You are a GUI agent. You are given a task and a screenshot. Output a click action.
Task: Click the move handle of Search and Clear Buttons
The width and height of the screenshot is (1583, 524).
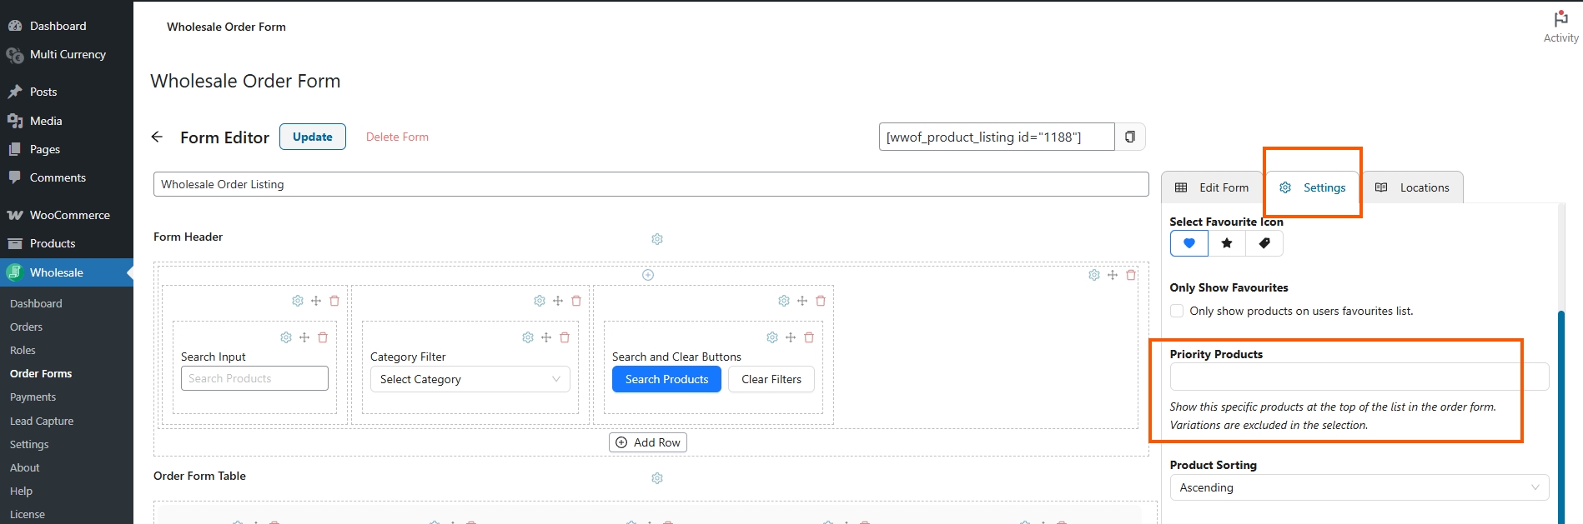click(791, 337)
